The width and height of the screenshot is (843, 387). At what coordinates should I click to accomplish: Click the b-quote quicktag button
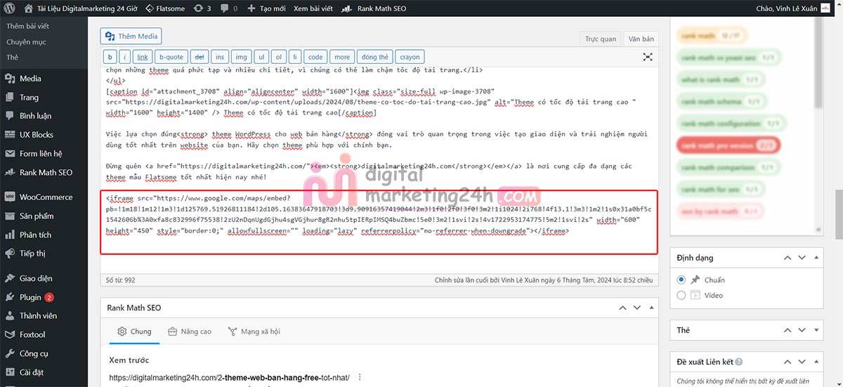click(x=171, y=57)
